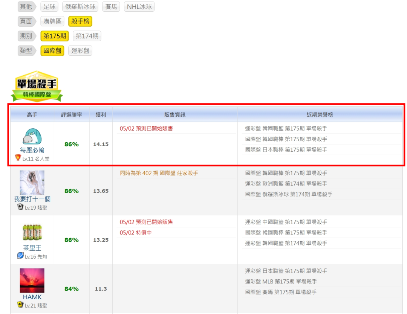Open HAMK sunset avatar
This screenshot has height=314, width=407.
(x=32, y=280)
